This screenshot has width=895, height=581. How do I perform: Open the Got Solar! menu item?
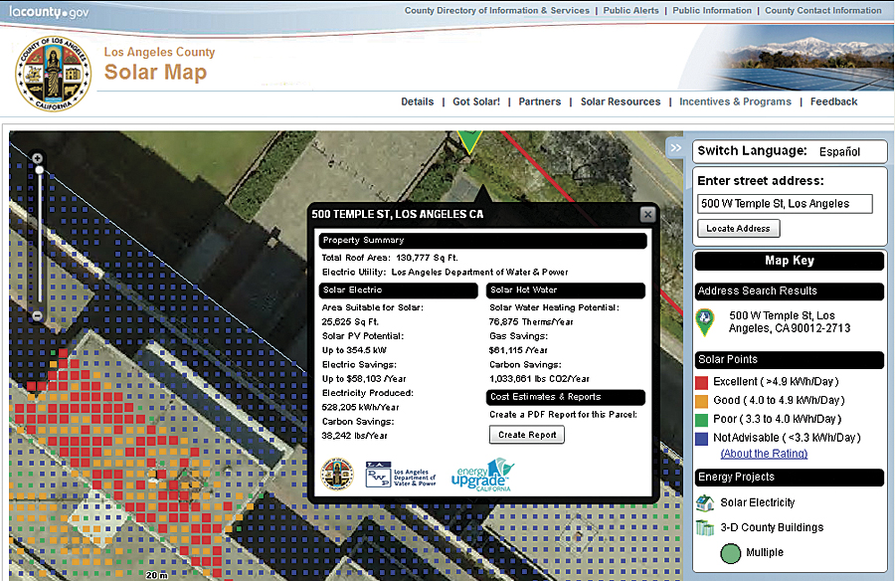[x=476, y=101]
